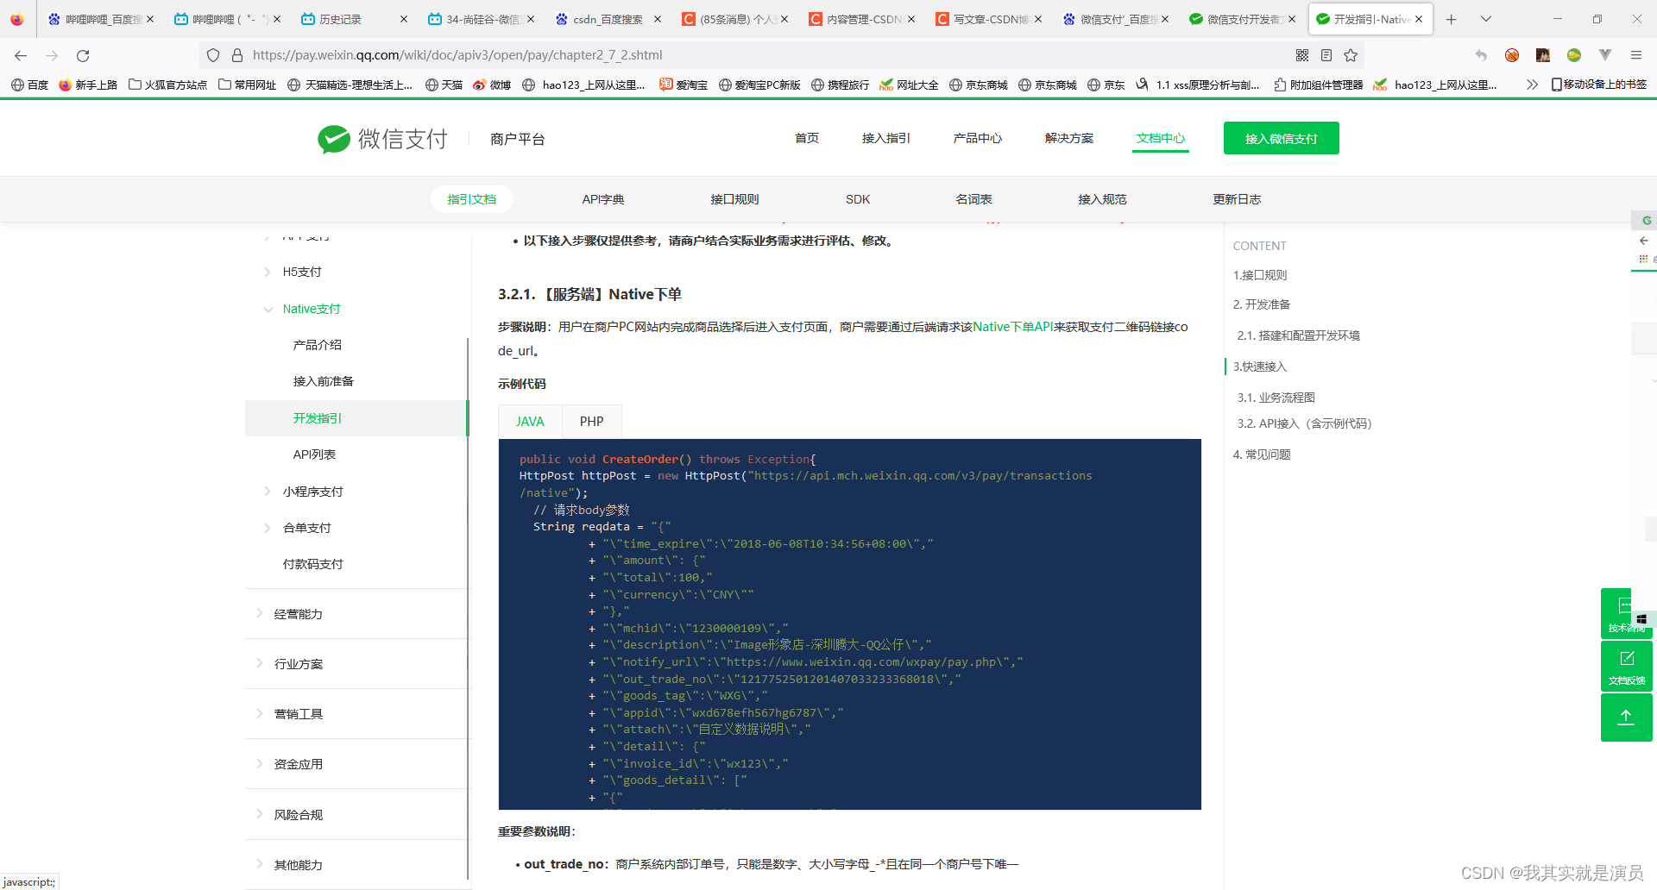Click the URL address bar
1657x890 pixels.
[759, 55]
